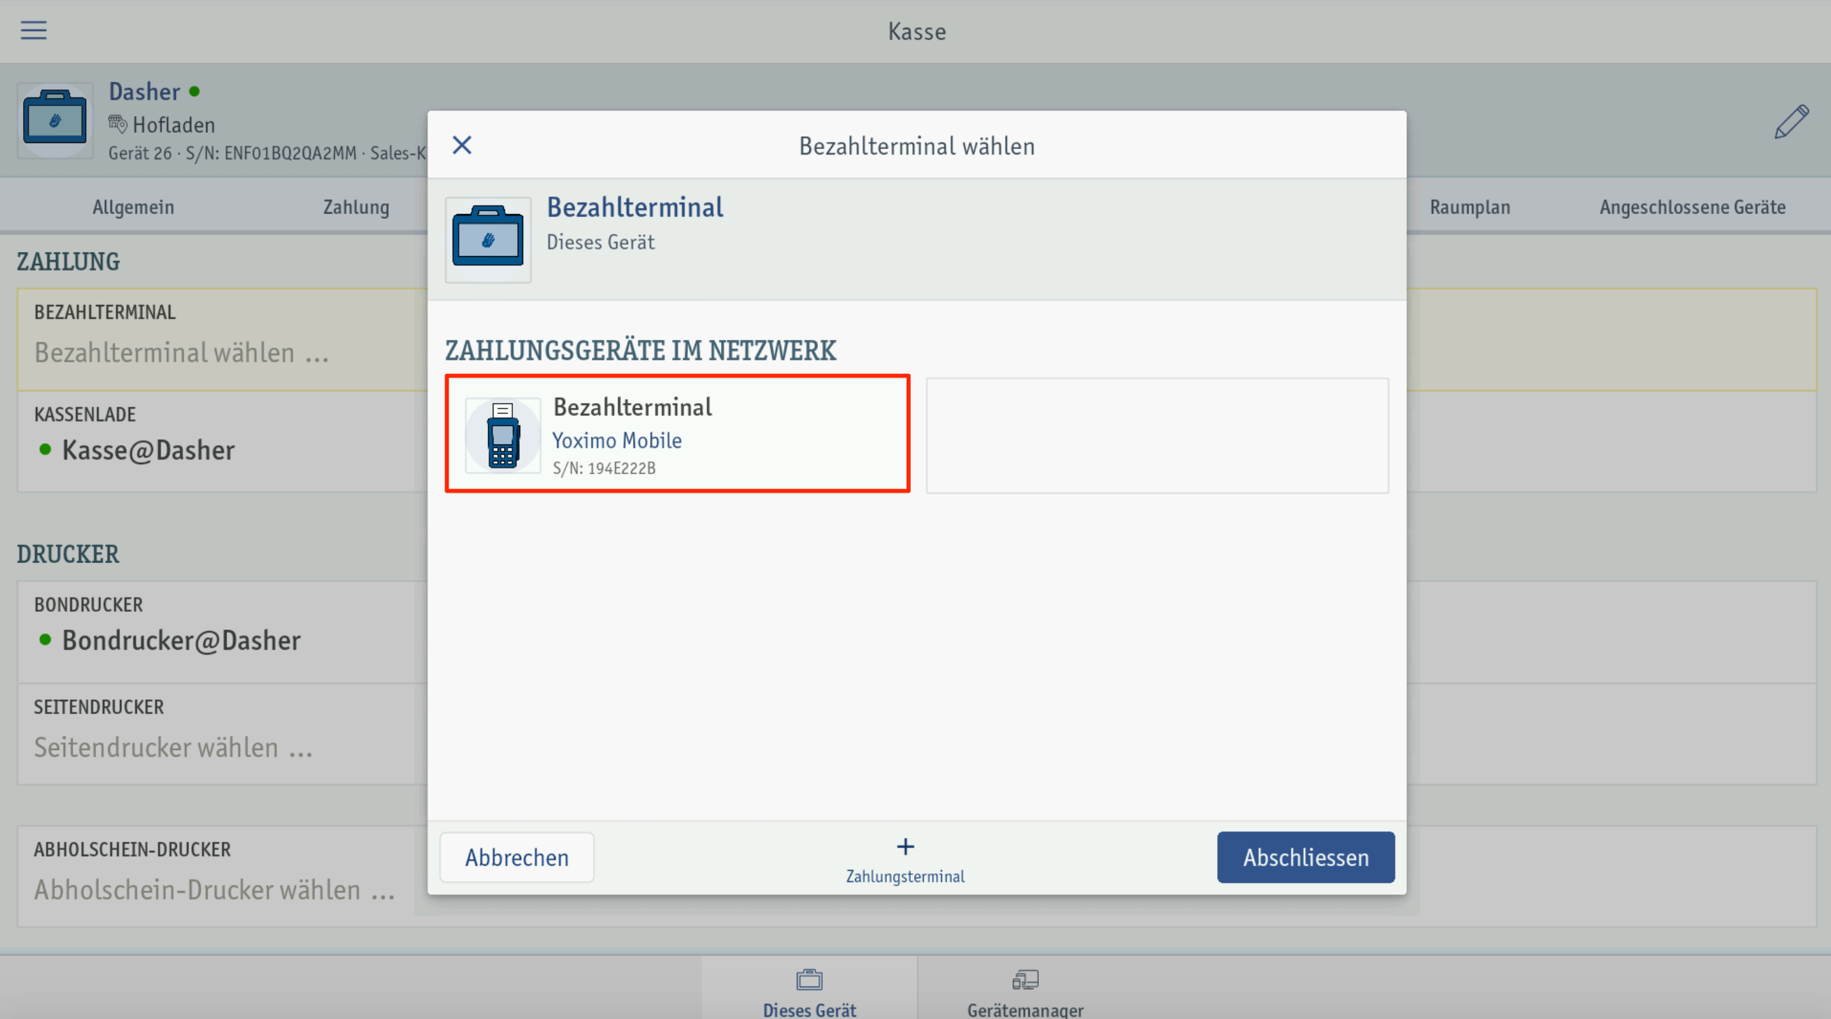Click the card terminal device icon
This screenshot has width=1831, height=1019.
click(x=503, y=435)
